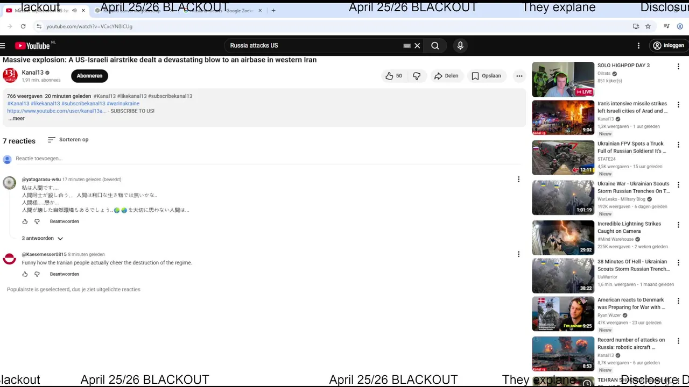Open the 38 Minutes Of Hell thumbnail
The height and width of the screenshot is (387, 689).
(x=563, y=276)
